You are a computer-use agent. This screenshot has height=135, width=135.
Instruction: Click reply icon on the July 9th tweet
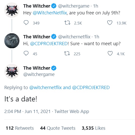(x=26, y=23)
